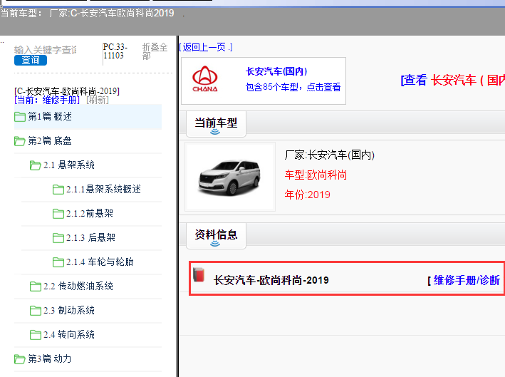
Task: Click the 返回上一页 link
Action: coord(206,47)
